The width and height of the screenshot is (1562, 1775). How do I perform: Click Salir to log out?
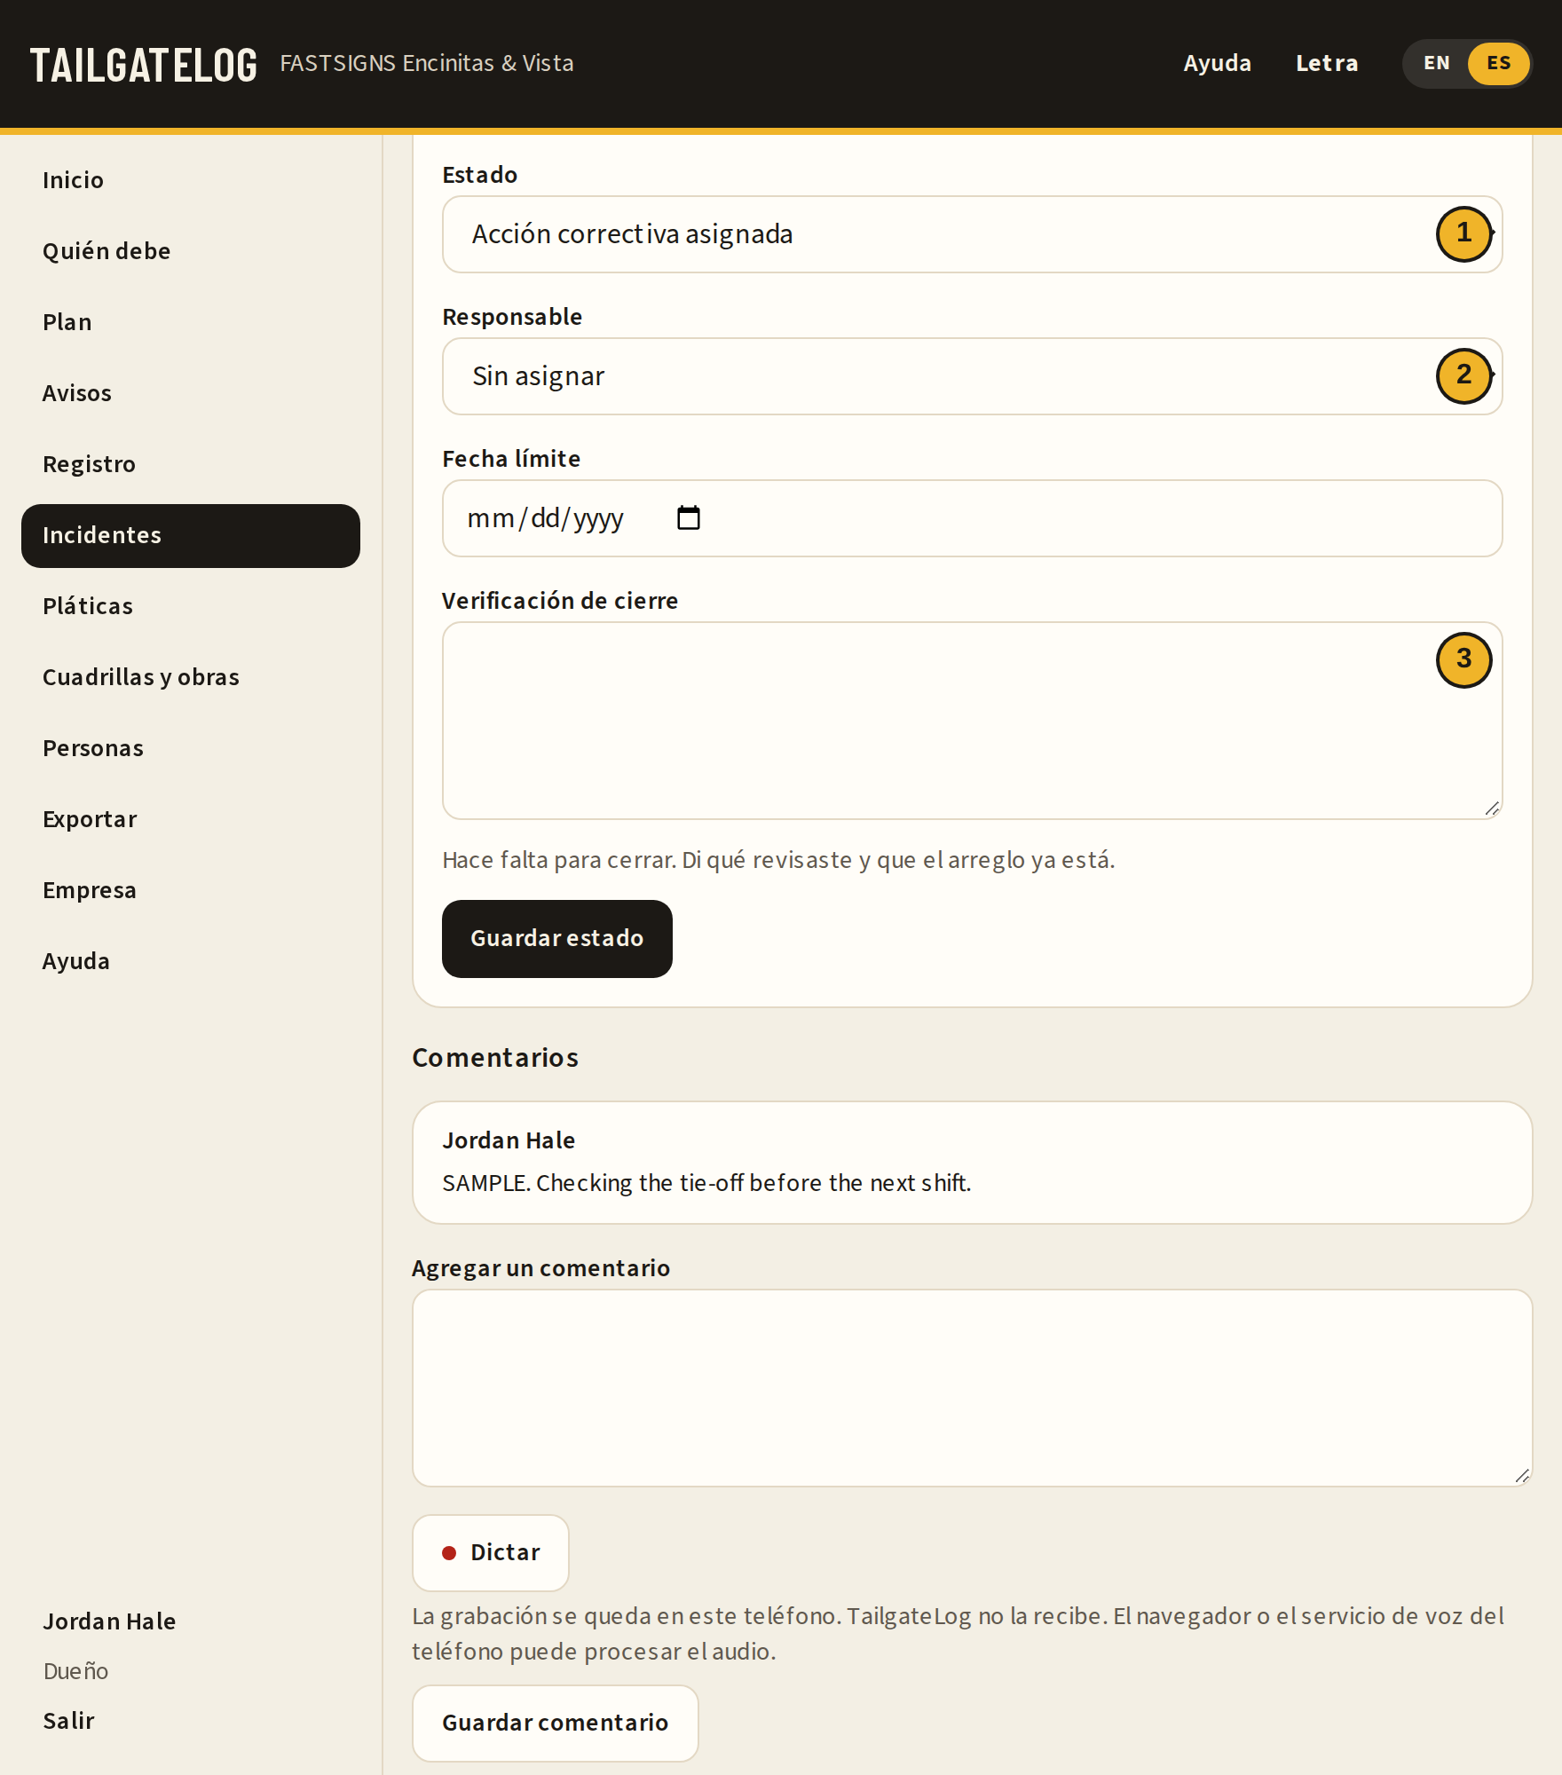(68, 1721)
